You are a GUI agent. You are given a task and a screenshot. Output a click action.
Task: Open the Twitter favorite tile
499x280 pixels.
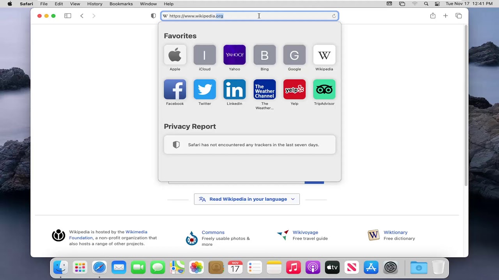click(x=205, y=89)
